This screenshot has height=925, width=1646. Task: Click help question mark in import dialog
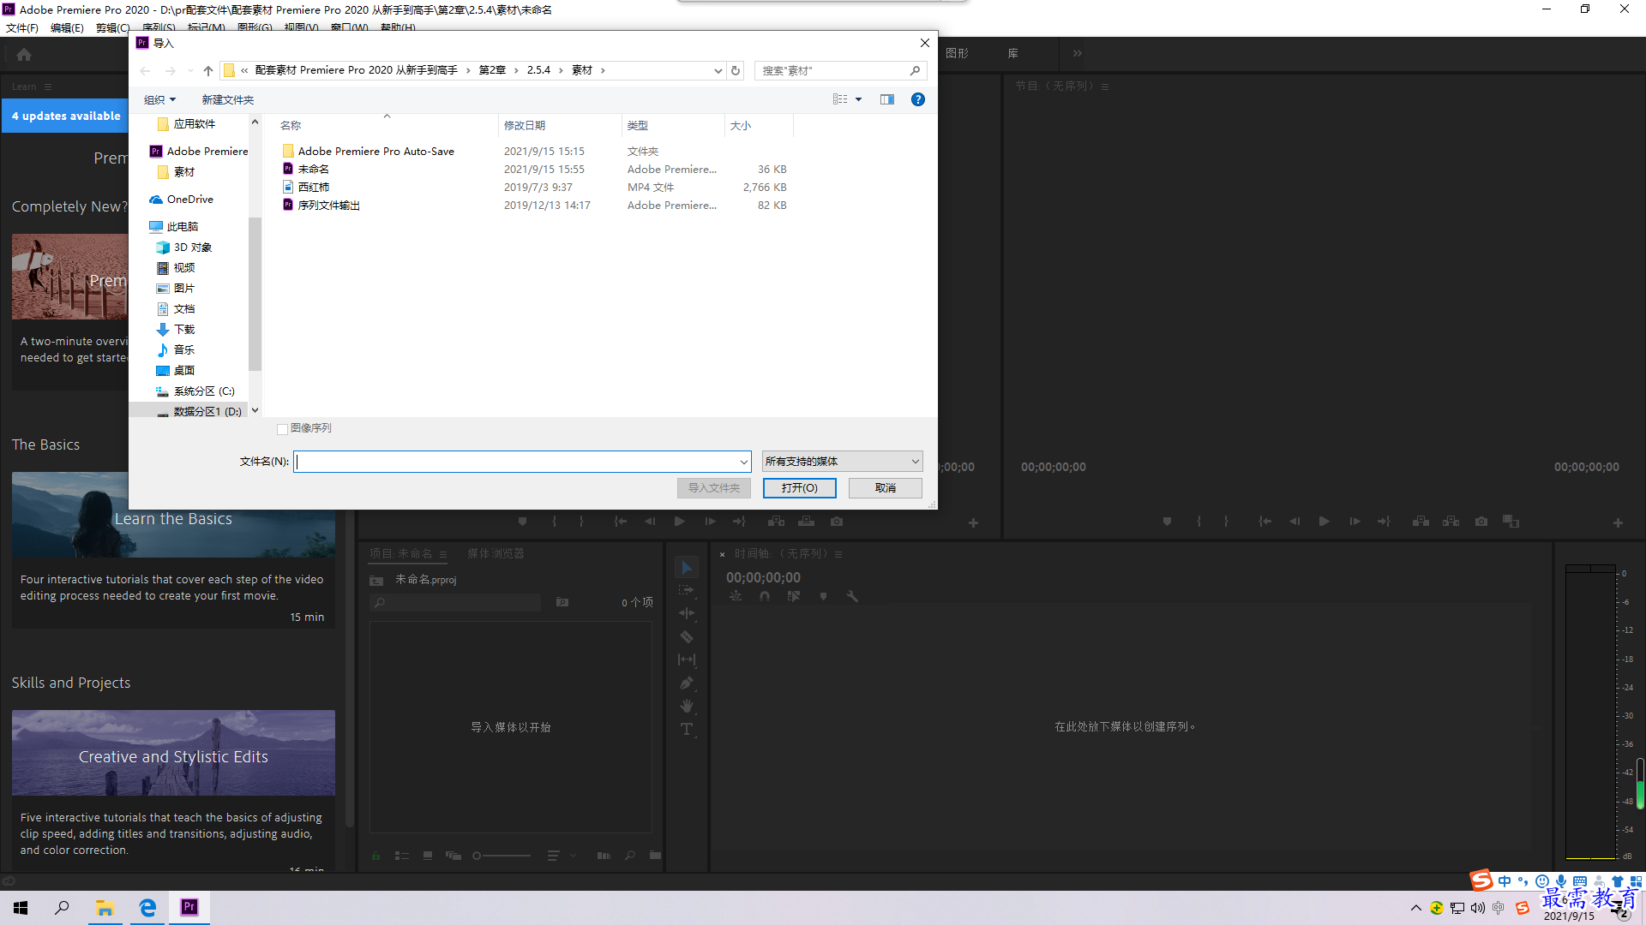coord(918,99)
